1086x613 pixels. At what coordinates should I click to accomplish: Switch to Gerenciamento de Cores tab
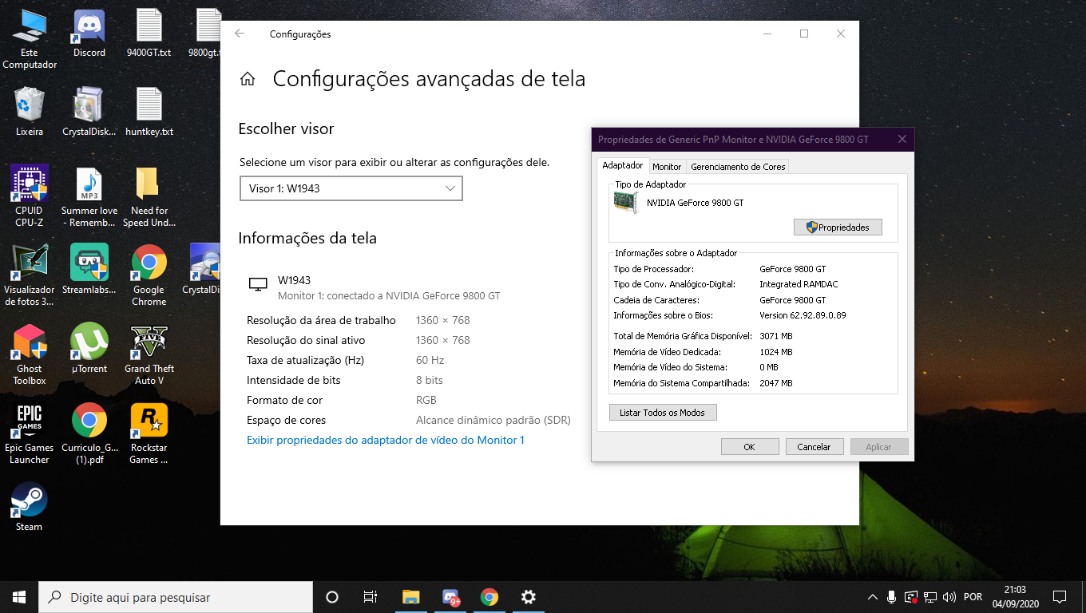pos(738,167)
